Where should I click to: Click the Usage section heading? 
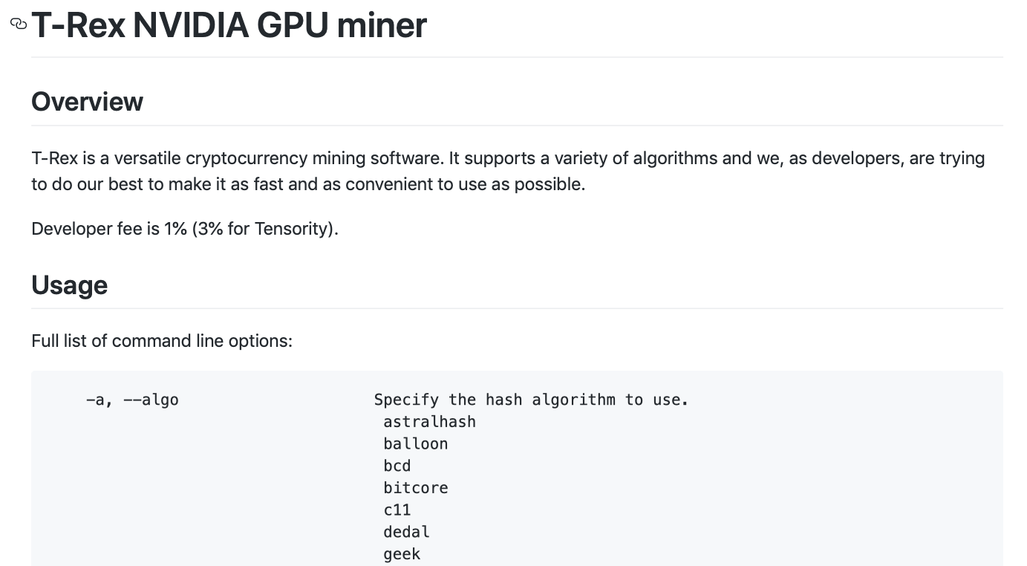69,285
